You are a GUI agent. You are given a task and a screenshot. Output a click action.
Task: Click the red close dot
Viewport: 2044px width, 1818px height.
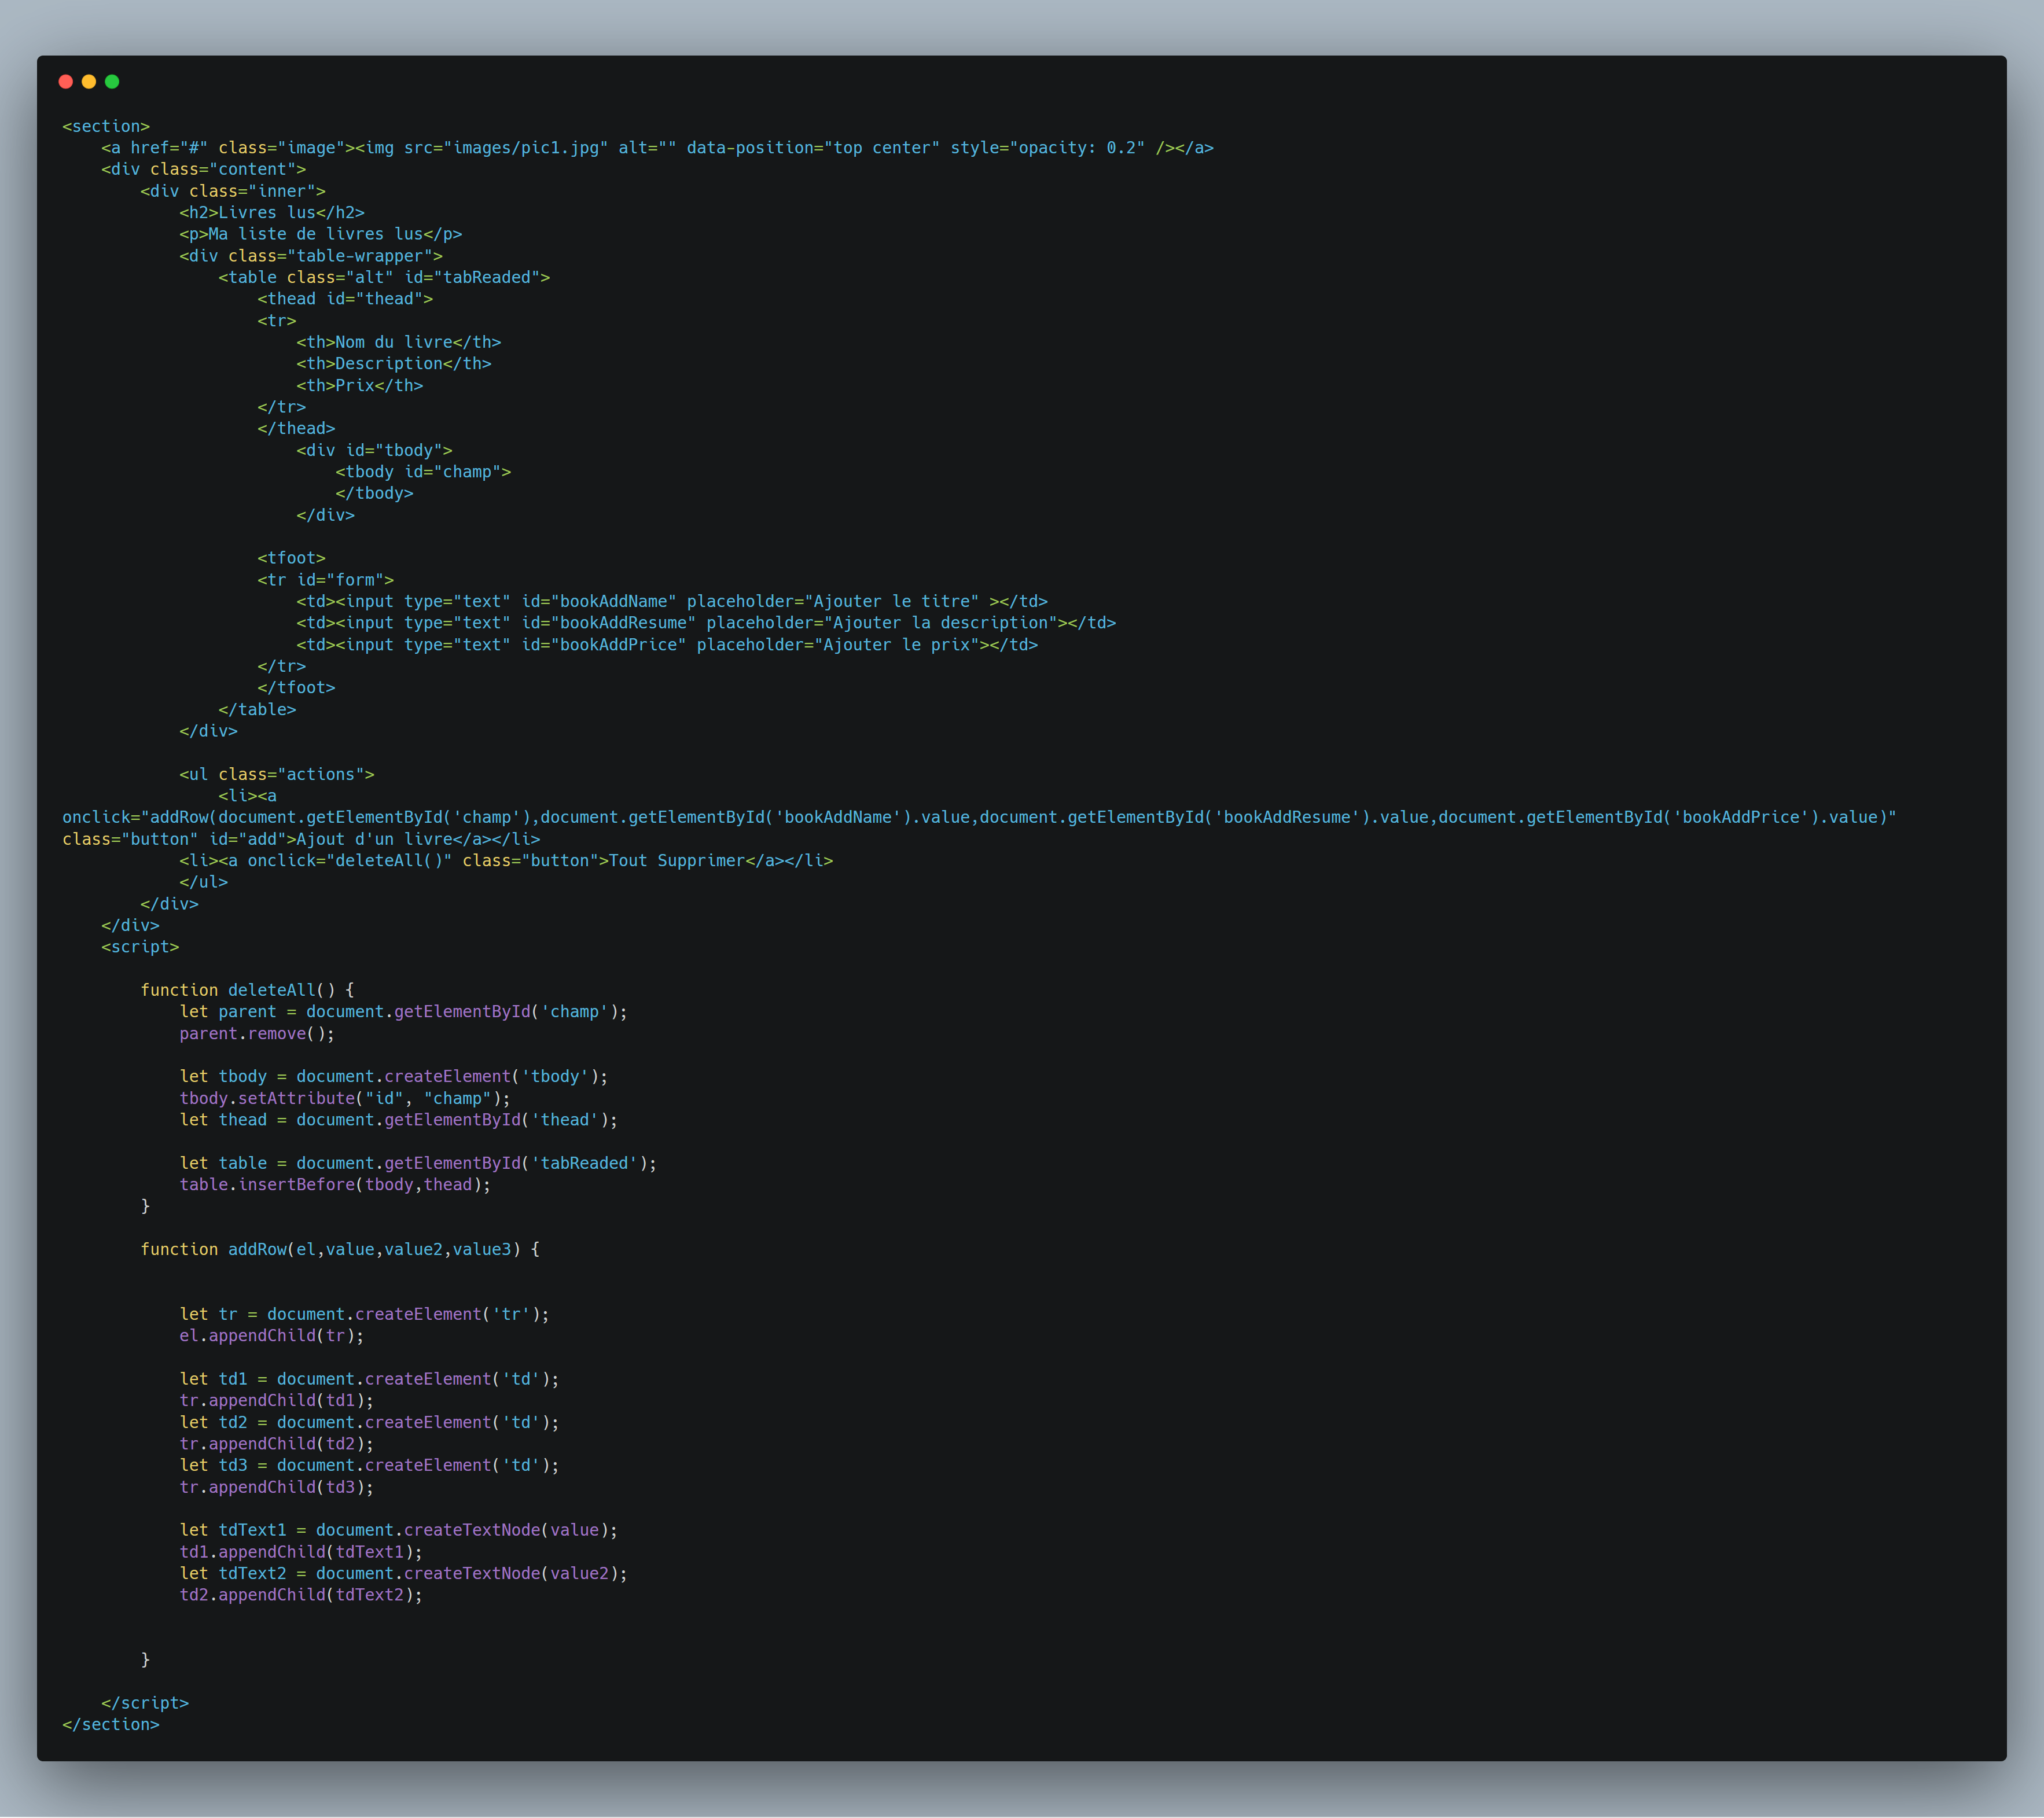click(x=66, y=82)
